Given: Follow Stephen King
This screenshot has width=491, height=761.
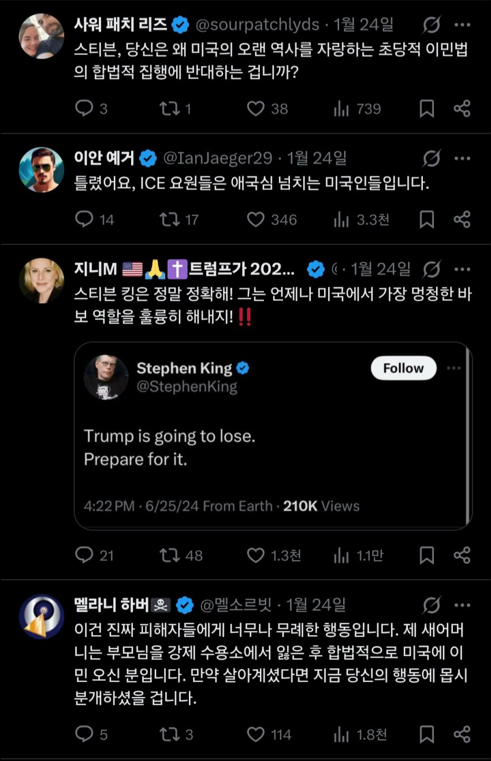Looking at the screenshot, I should pyautogui.click(x=403, y=368).
